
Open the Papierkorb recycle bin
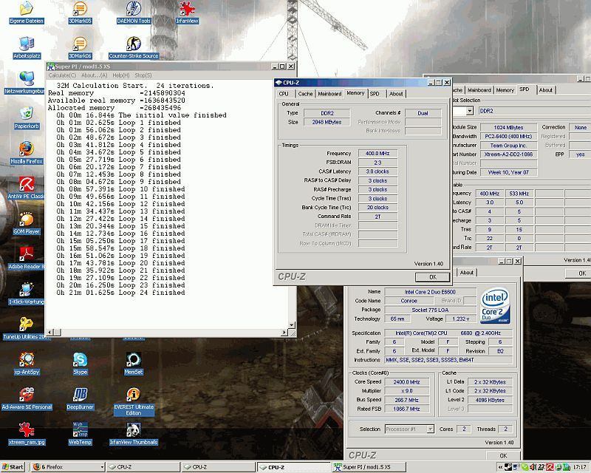pos(27,118)
